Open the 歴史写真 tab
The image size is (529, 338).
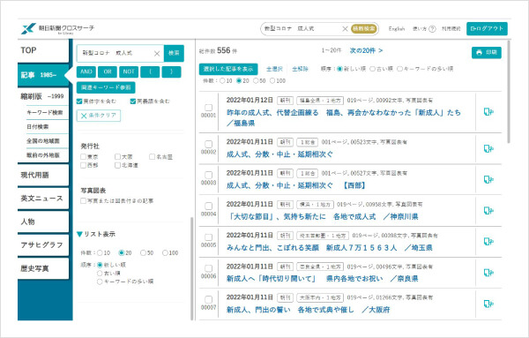pos(43,268)
